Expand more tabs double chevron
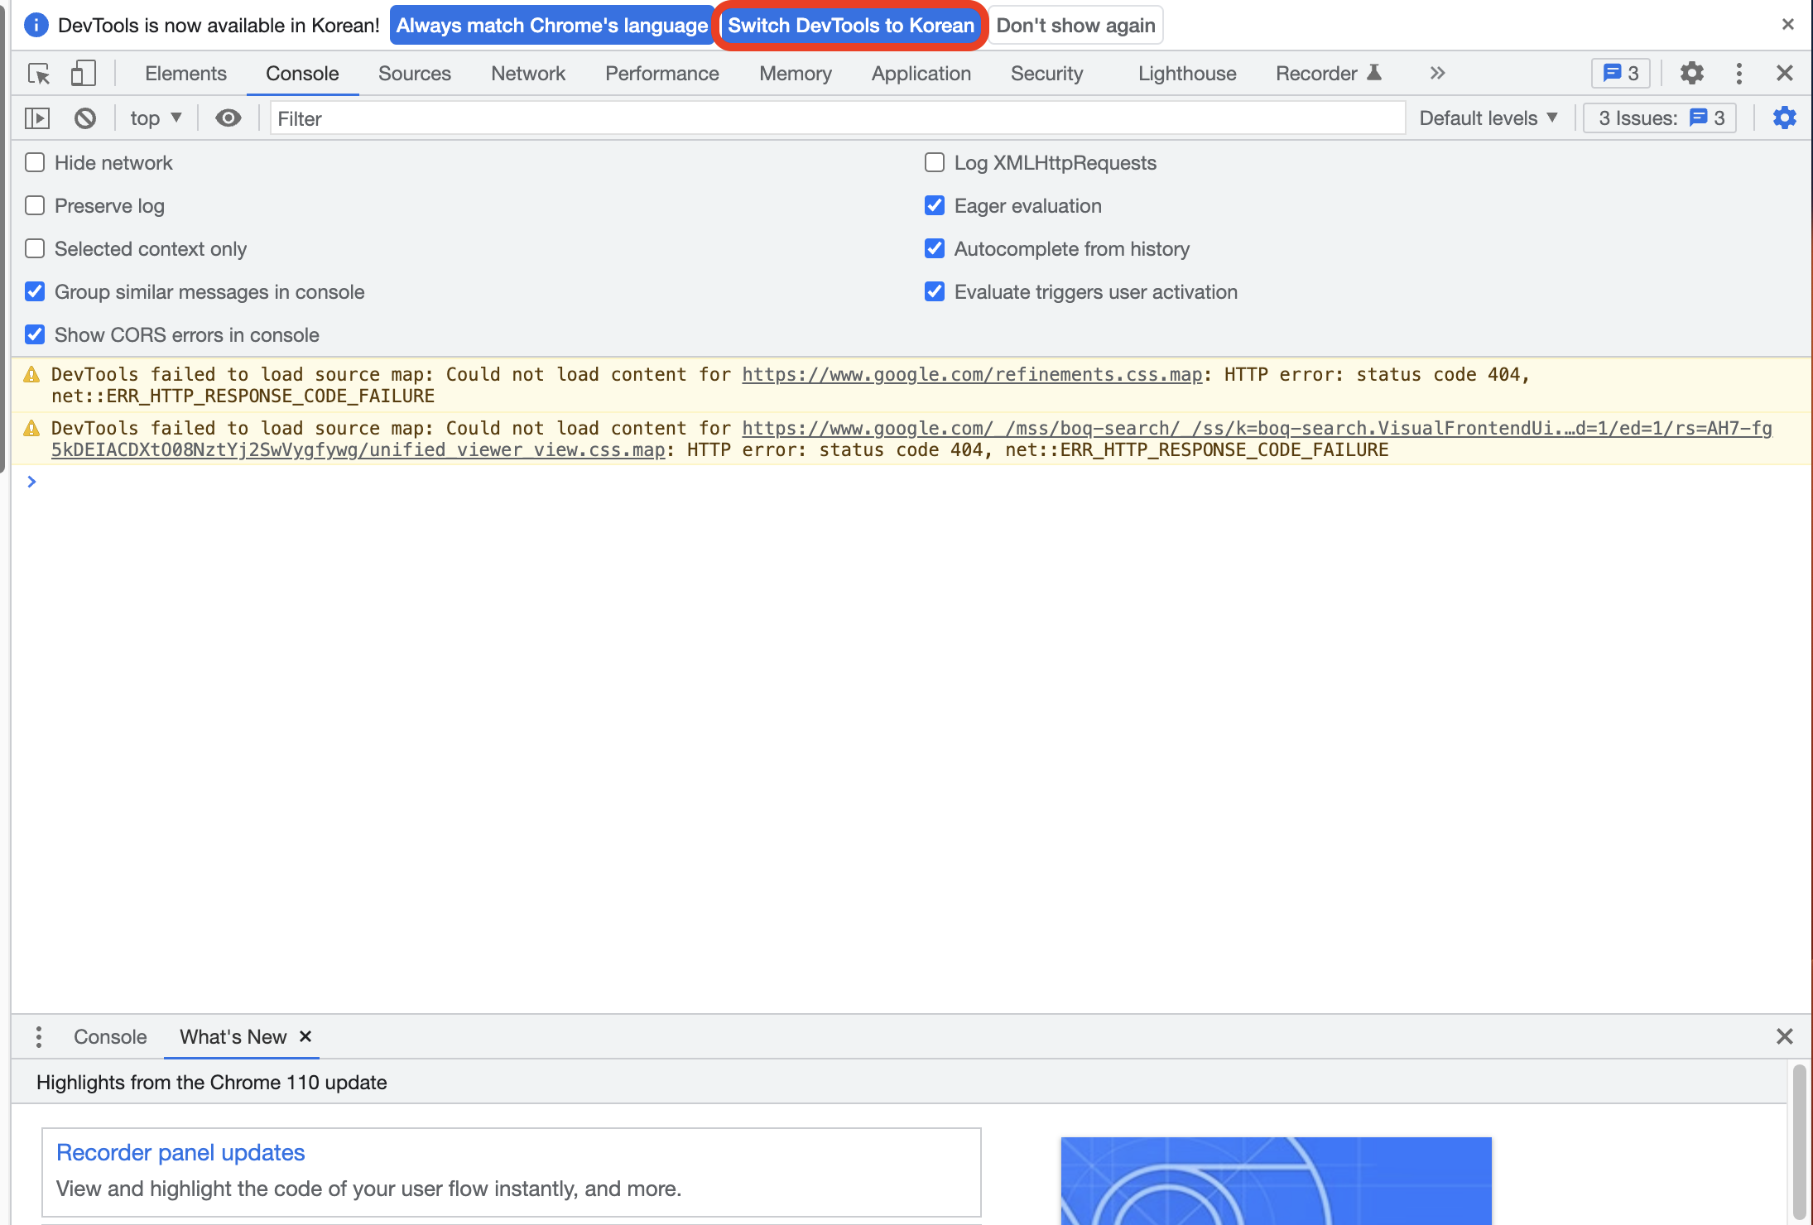 click(x=1437, y=74)
